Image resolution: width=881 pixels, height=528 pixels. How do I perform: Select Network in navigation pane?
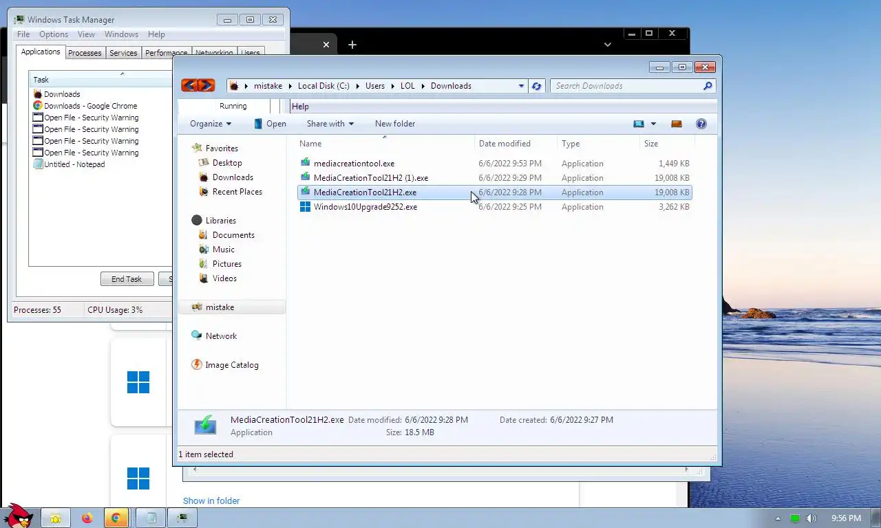pos(221,336)
